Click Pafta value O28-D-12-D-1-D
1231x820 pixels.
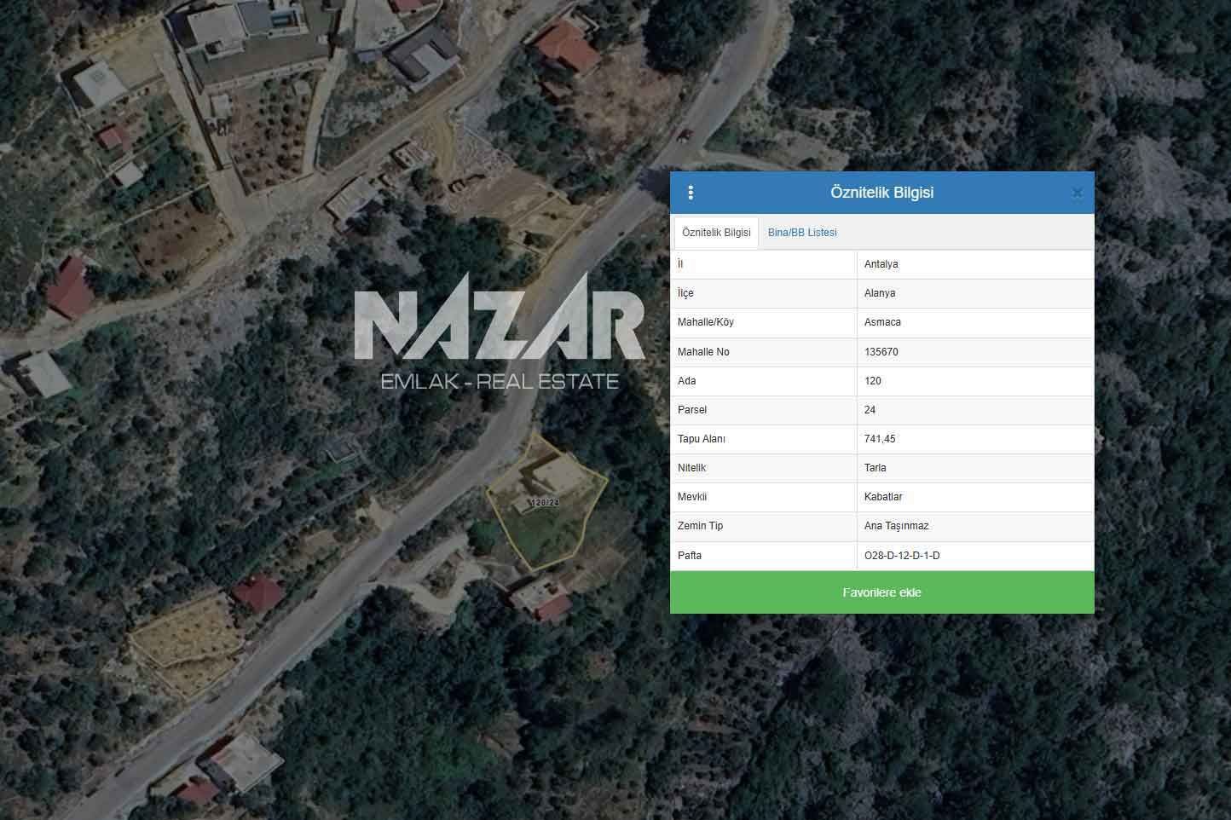902,556
